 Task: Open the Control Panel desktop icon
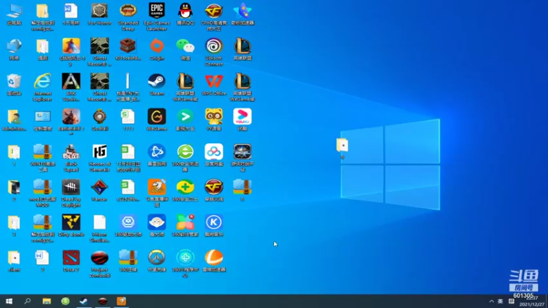[x=42, y=120]
